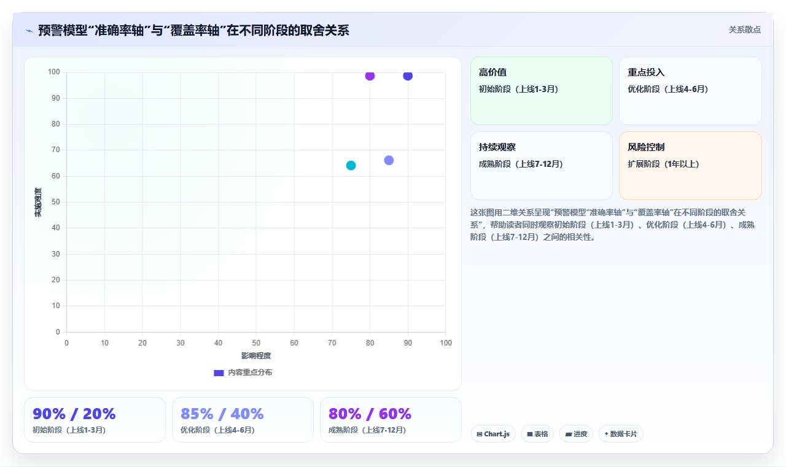Click the 数据卡片 tag chip
The height and width of the screenshot is (467, 786).
621,434
